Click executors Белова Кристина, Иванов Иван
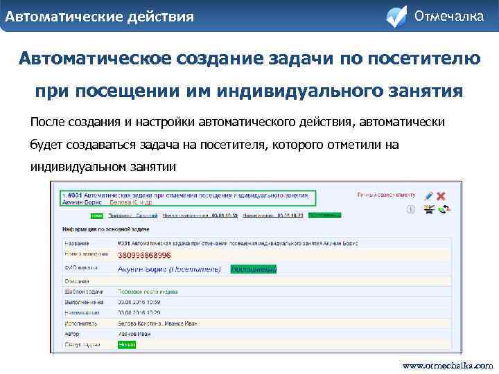This screenshot has width=499, height=374. pyautogui.click(x=158, y=323)
